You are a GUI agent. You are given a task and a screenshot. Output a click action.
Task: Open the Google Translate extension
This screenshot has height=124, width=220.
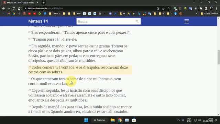(x=190, y=8)
